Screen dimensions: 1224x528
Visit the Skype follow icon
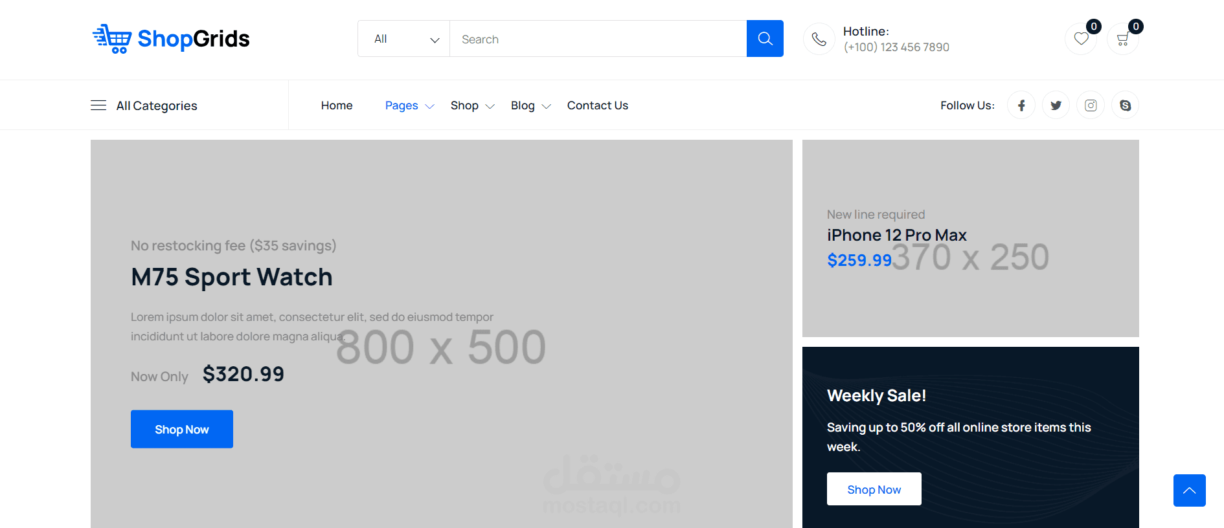click(1126, 105)
